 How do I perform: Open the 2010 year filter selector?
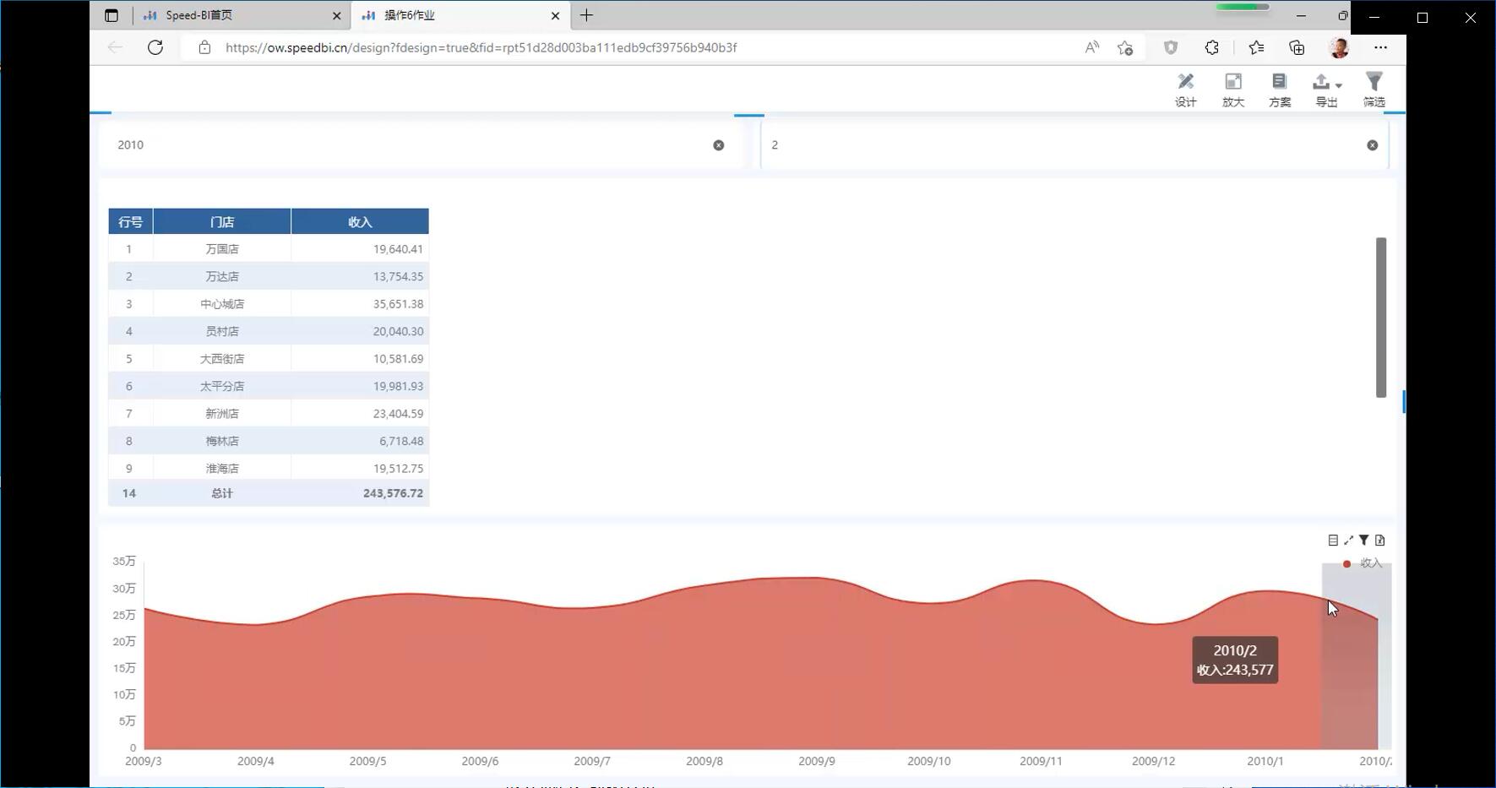point(405,145)
